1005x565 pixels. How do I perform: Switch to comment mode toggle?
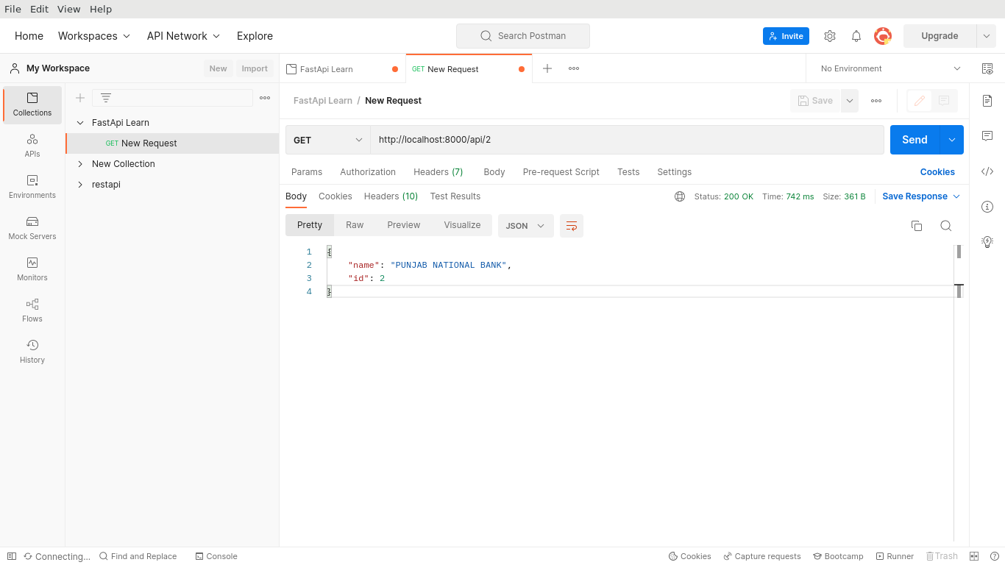(944, 101)
